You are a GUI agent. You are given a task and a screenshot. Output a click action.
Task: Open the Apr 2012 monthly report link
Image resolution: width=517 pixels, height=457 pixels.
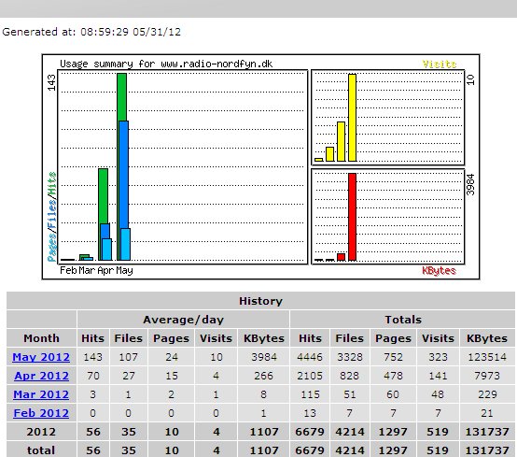[x=41, y=376]
